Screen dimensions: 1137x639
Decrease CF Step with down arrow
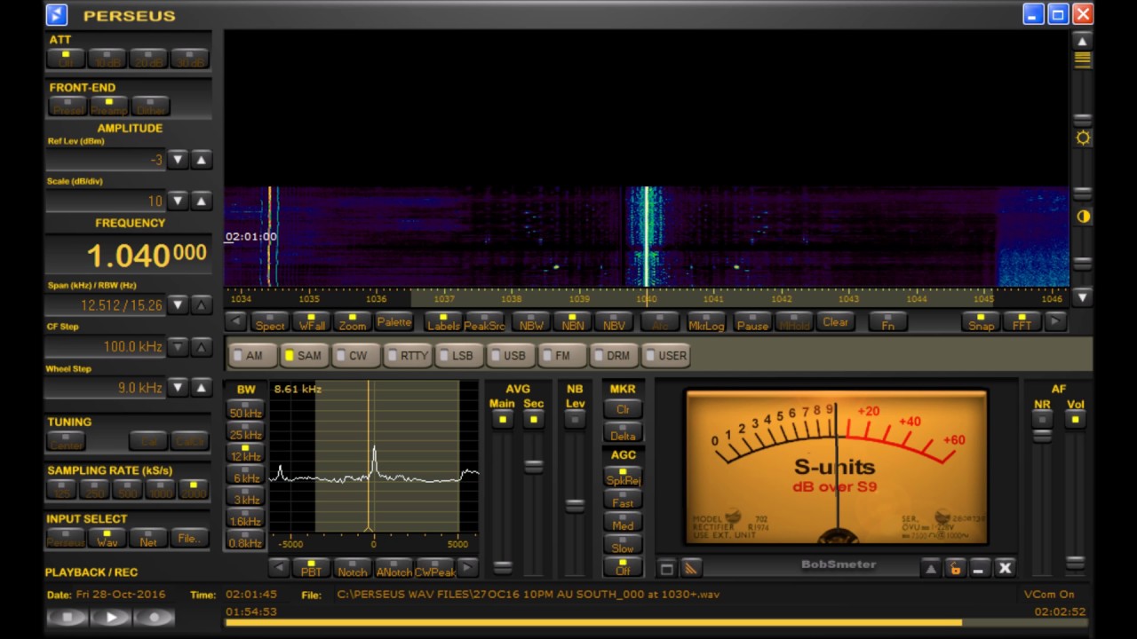pos(178,346)
